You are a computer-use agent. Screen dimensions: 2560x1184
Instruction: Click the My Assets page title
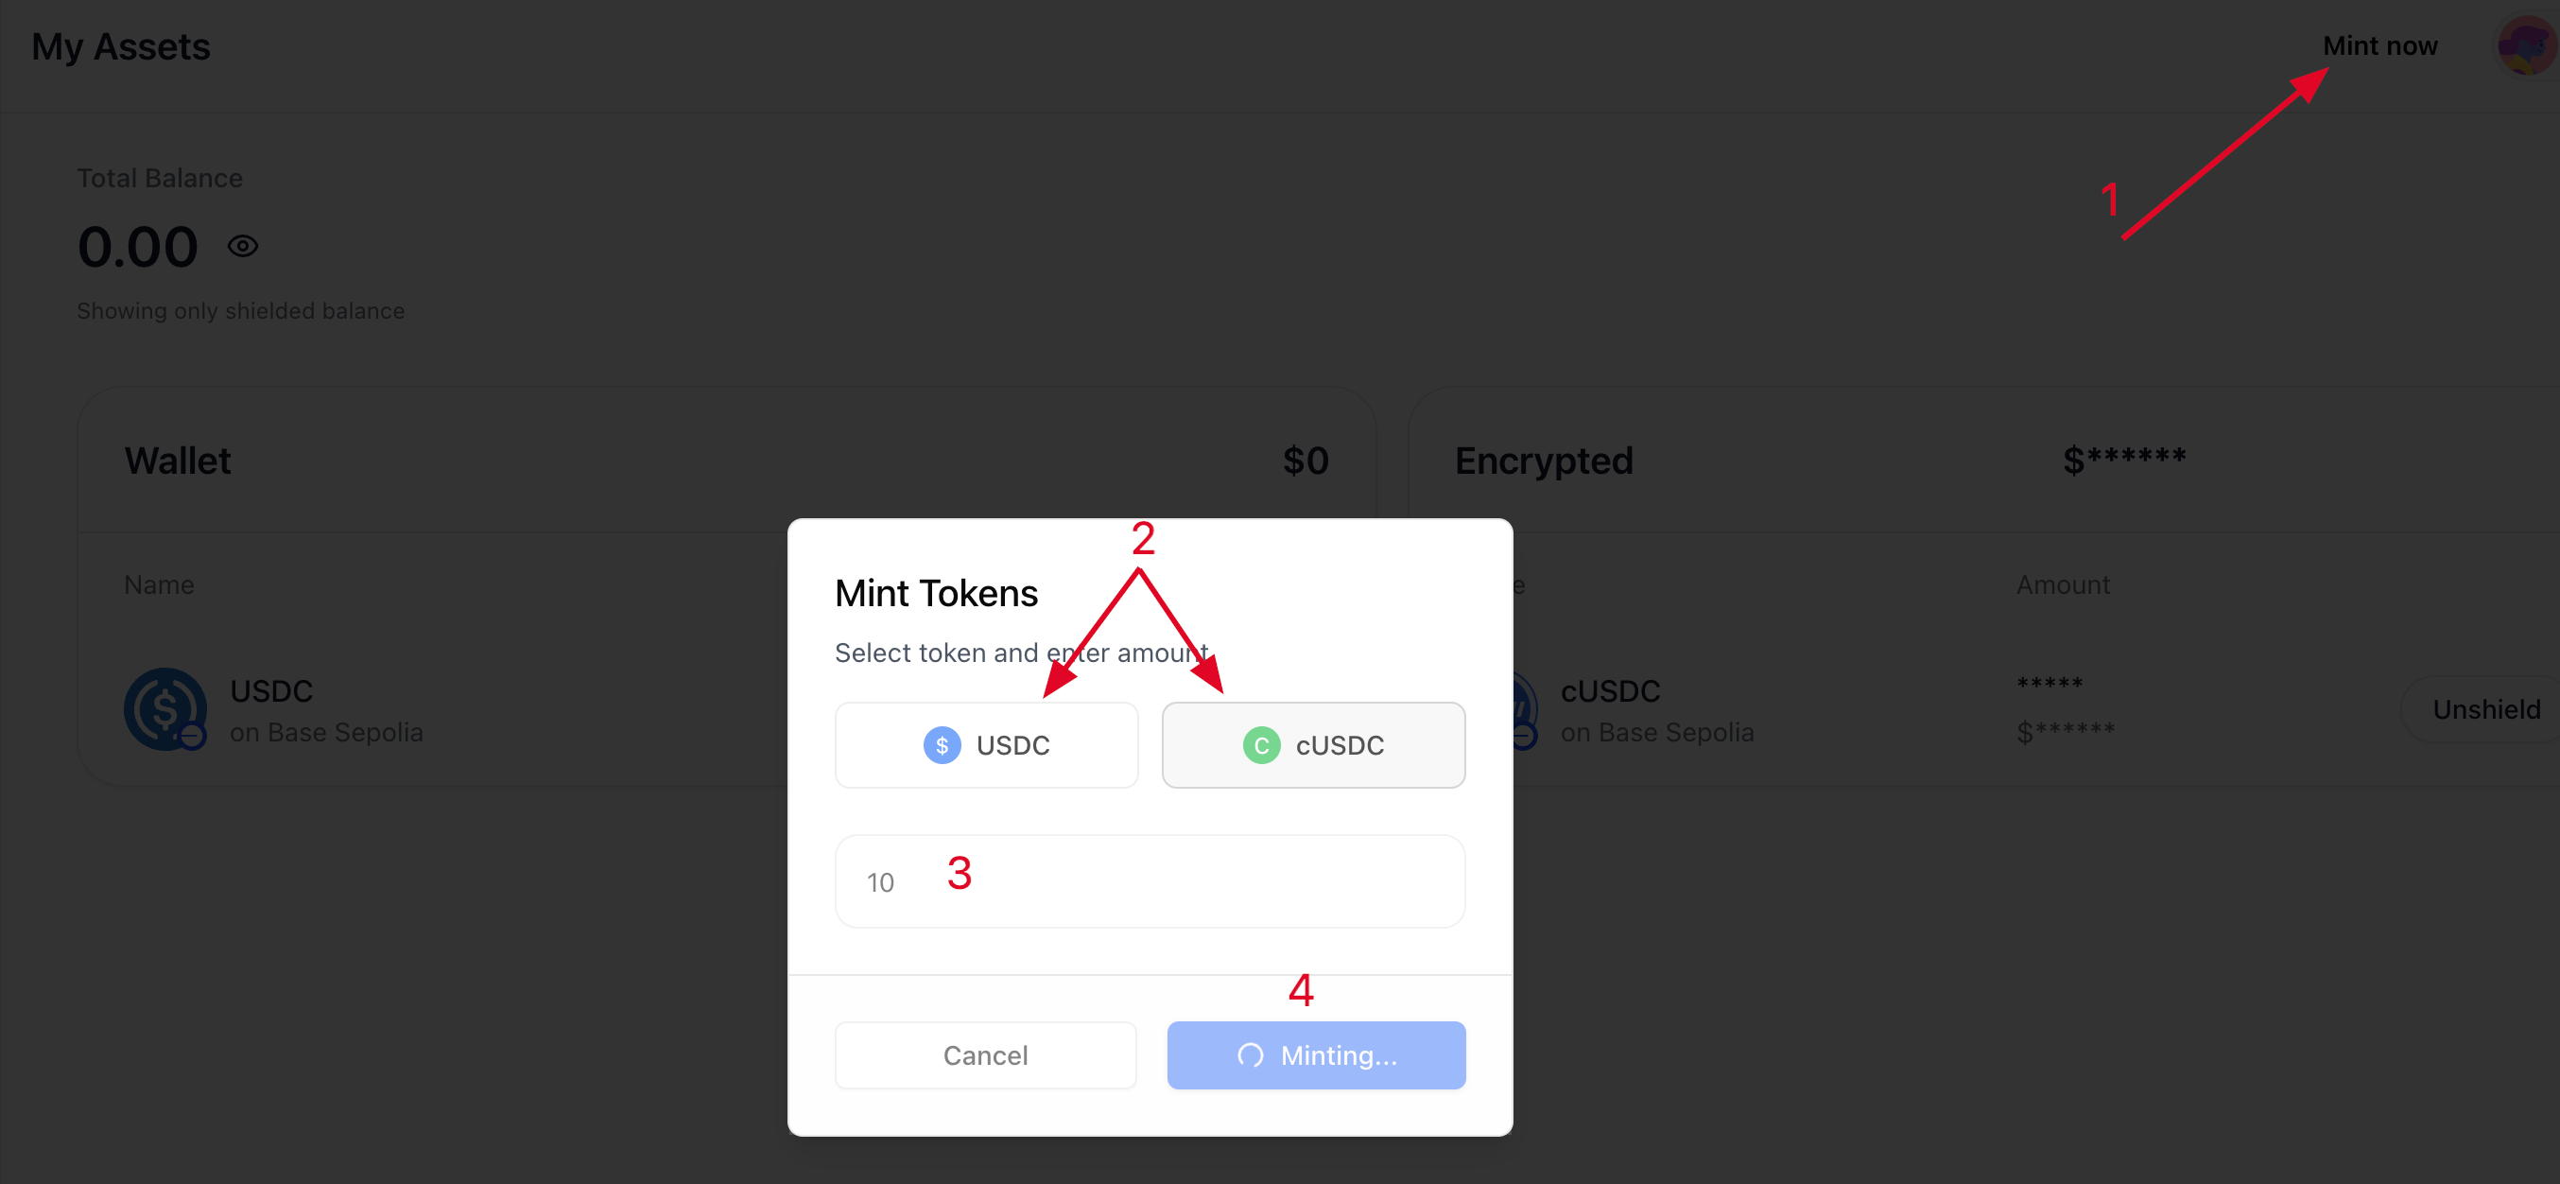click(120, 46)
